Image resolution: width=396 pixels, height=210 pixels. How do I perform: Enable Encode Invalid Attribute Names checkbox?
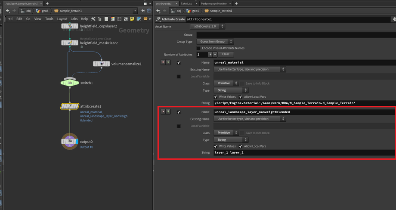tap(198, 48)
